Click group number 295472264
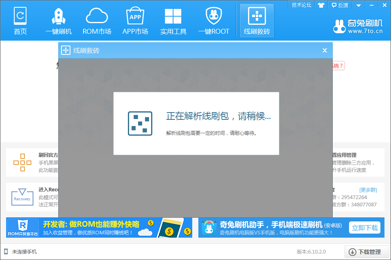The image size is (391, 260). coord(354,197)
